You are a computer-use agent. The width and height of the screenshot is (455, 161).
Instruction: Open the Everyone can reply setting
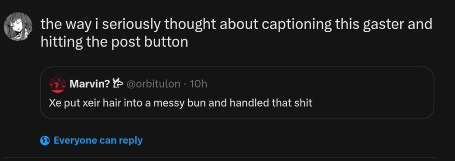pyautogui.click(x=91, y=141)
